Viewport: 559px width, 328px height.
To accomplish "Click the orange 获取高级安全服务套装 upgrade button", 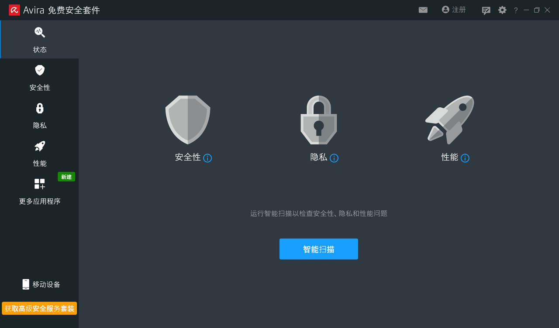I will tap(39, 308).
